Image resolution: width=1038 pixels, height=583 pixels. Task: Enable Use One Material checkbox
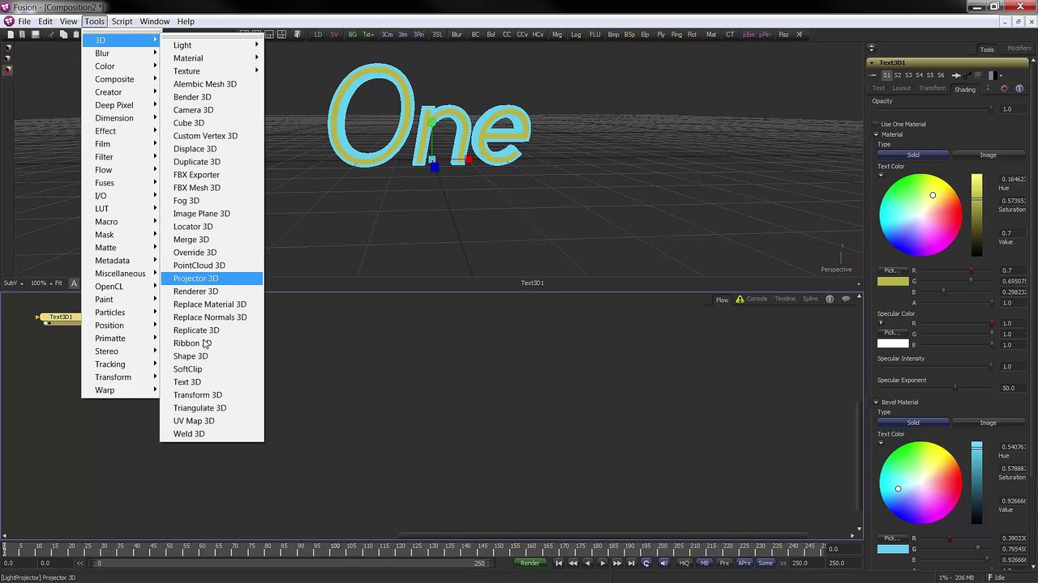[x=876, y=124]
